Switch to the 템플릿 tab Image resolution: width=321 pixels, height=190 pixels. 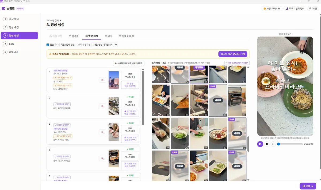tap(74, 36)
